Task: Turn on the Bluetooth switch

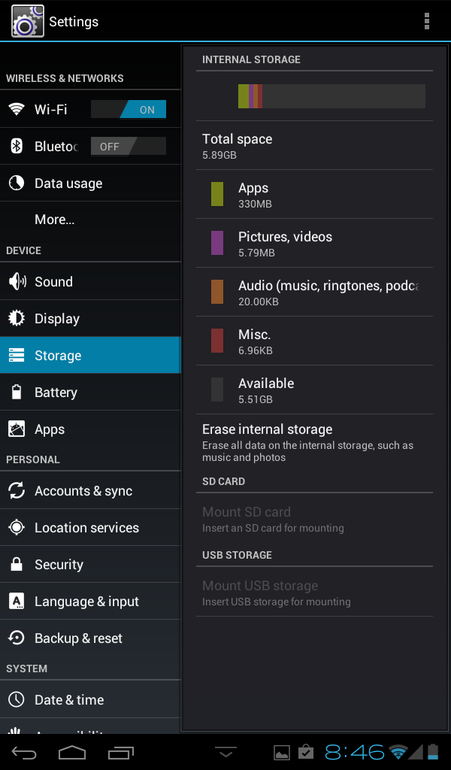Action: coord(129,147)
